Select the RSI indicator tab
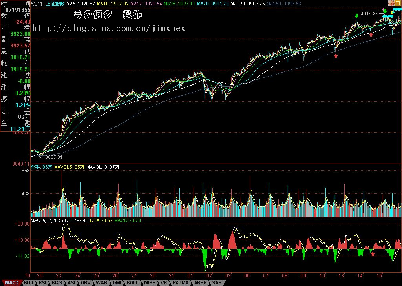The height and width of the screenshot is (286, 402). (x=43, y=282)
